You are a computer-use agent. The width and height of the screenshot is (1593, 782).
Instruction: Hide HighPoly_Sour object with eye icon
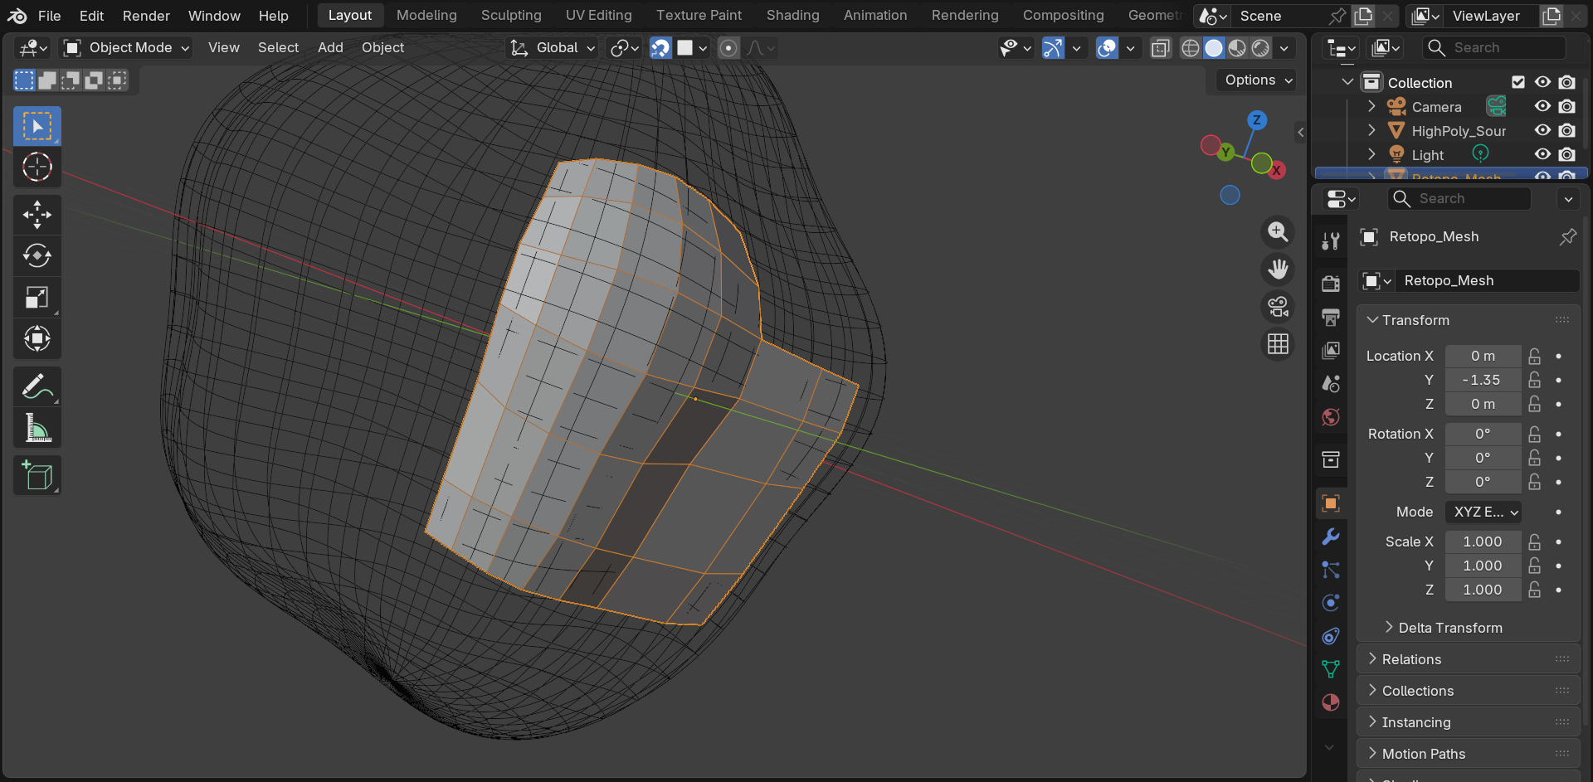point(1542,130)
